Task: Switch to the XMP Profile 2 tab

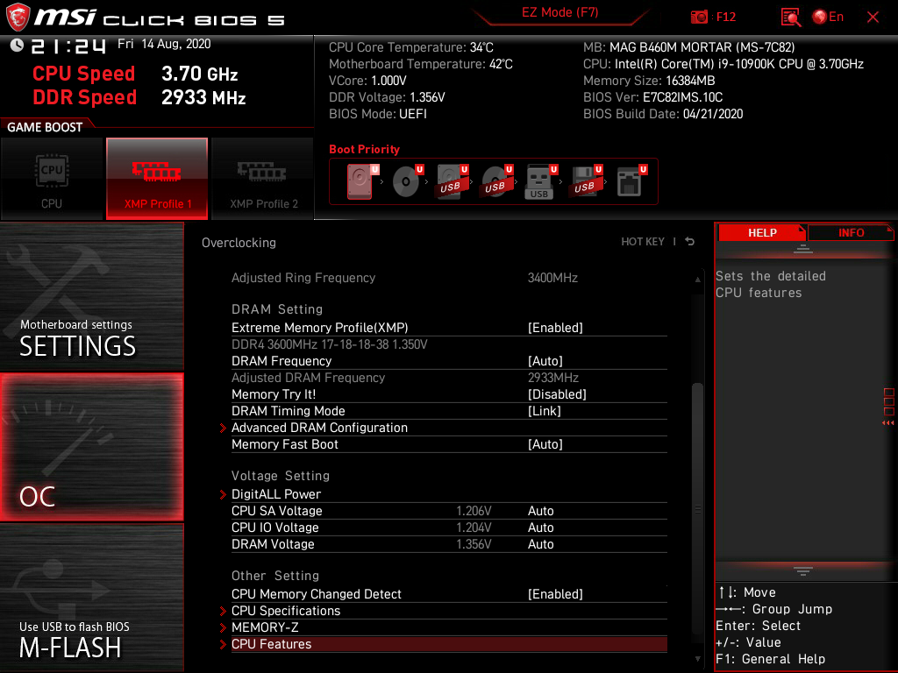Action: tap(262, 179)
